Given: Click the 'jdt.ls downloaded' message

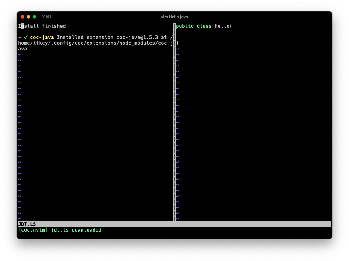Looking at the screenshot, I should pos(76,230).
